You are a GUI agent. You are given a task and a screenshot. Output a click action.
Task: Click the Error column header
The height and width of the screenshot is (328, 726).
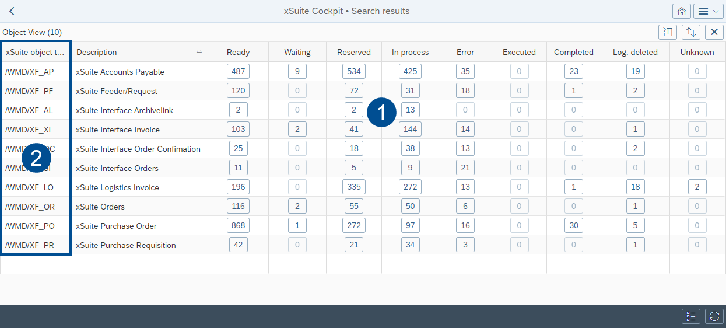click(465, 52)
